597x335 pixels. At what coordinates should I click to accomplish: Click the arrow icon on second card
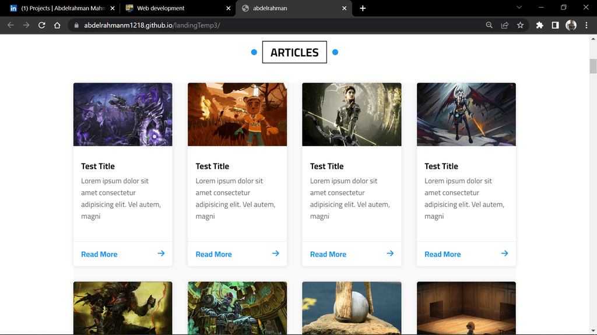[x=276, y=254]
